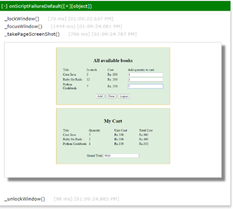Screen dimensions: 233x209
Task: Click the 'Unit Cost' column header
Action: point(121,130)
